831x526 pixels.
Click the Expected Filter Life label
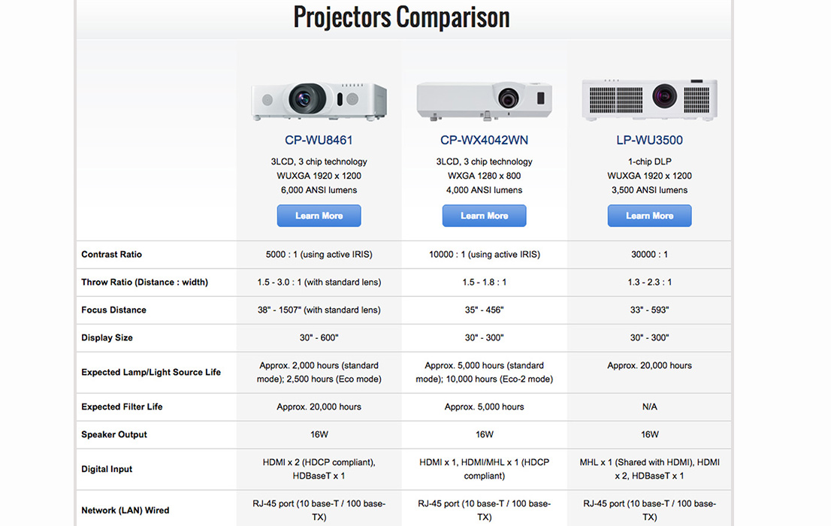pyautogui.click(x=122, y=407)
